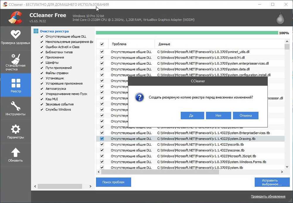Open Tools via the wrench icon
The image size is (293, 203).
[15, 106]
